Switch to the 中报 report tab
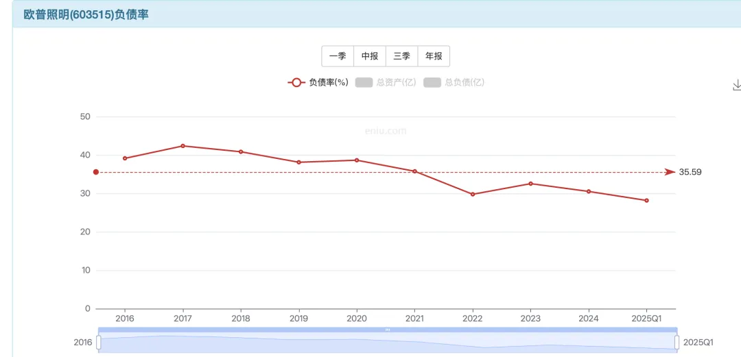741x357 pixels. [x=370, y=56]
